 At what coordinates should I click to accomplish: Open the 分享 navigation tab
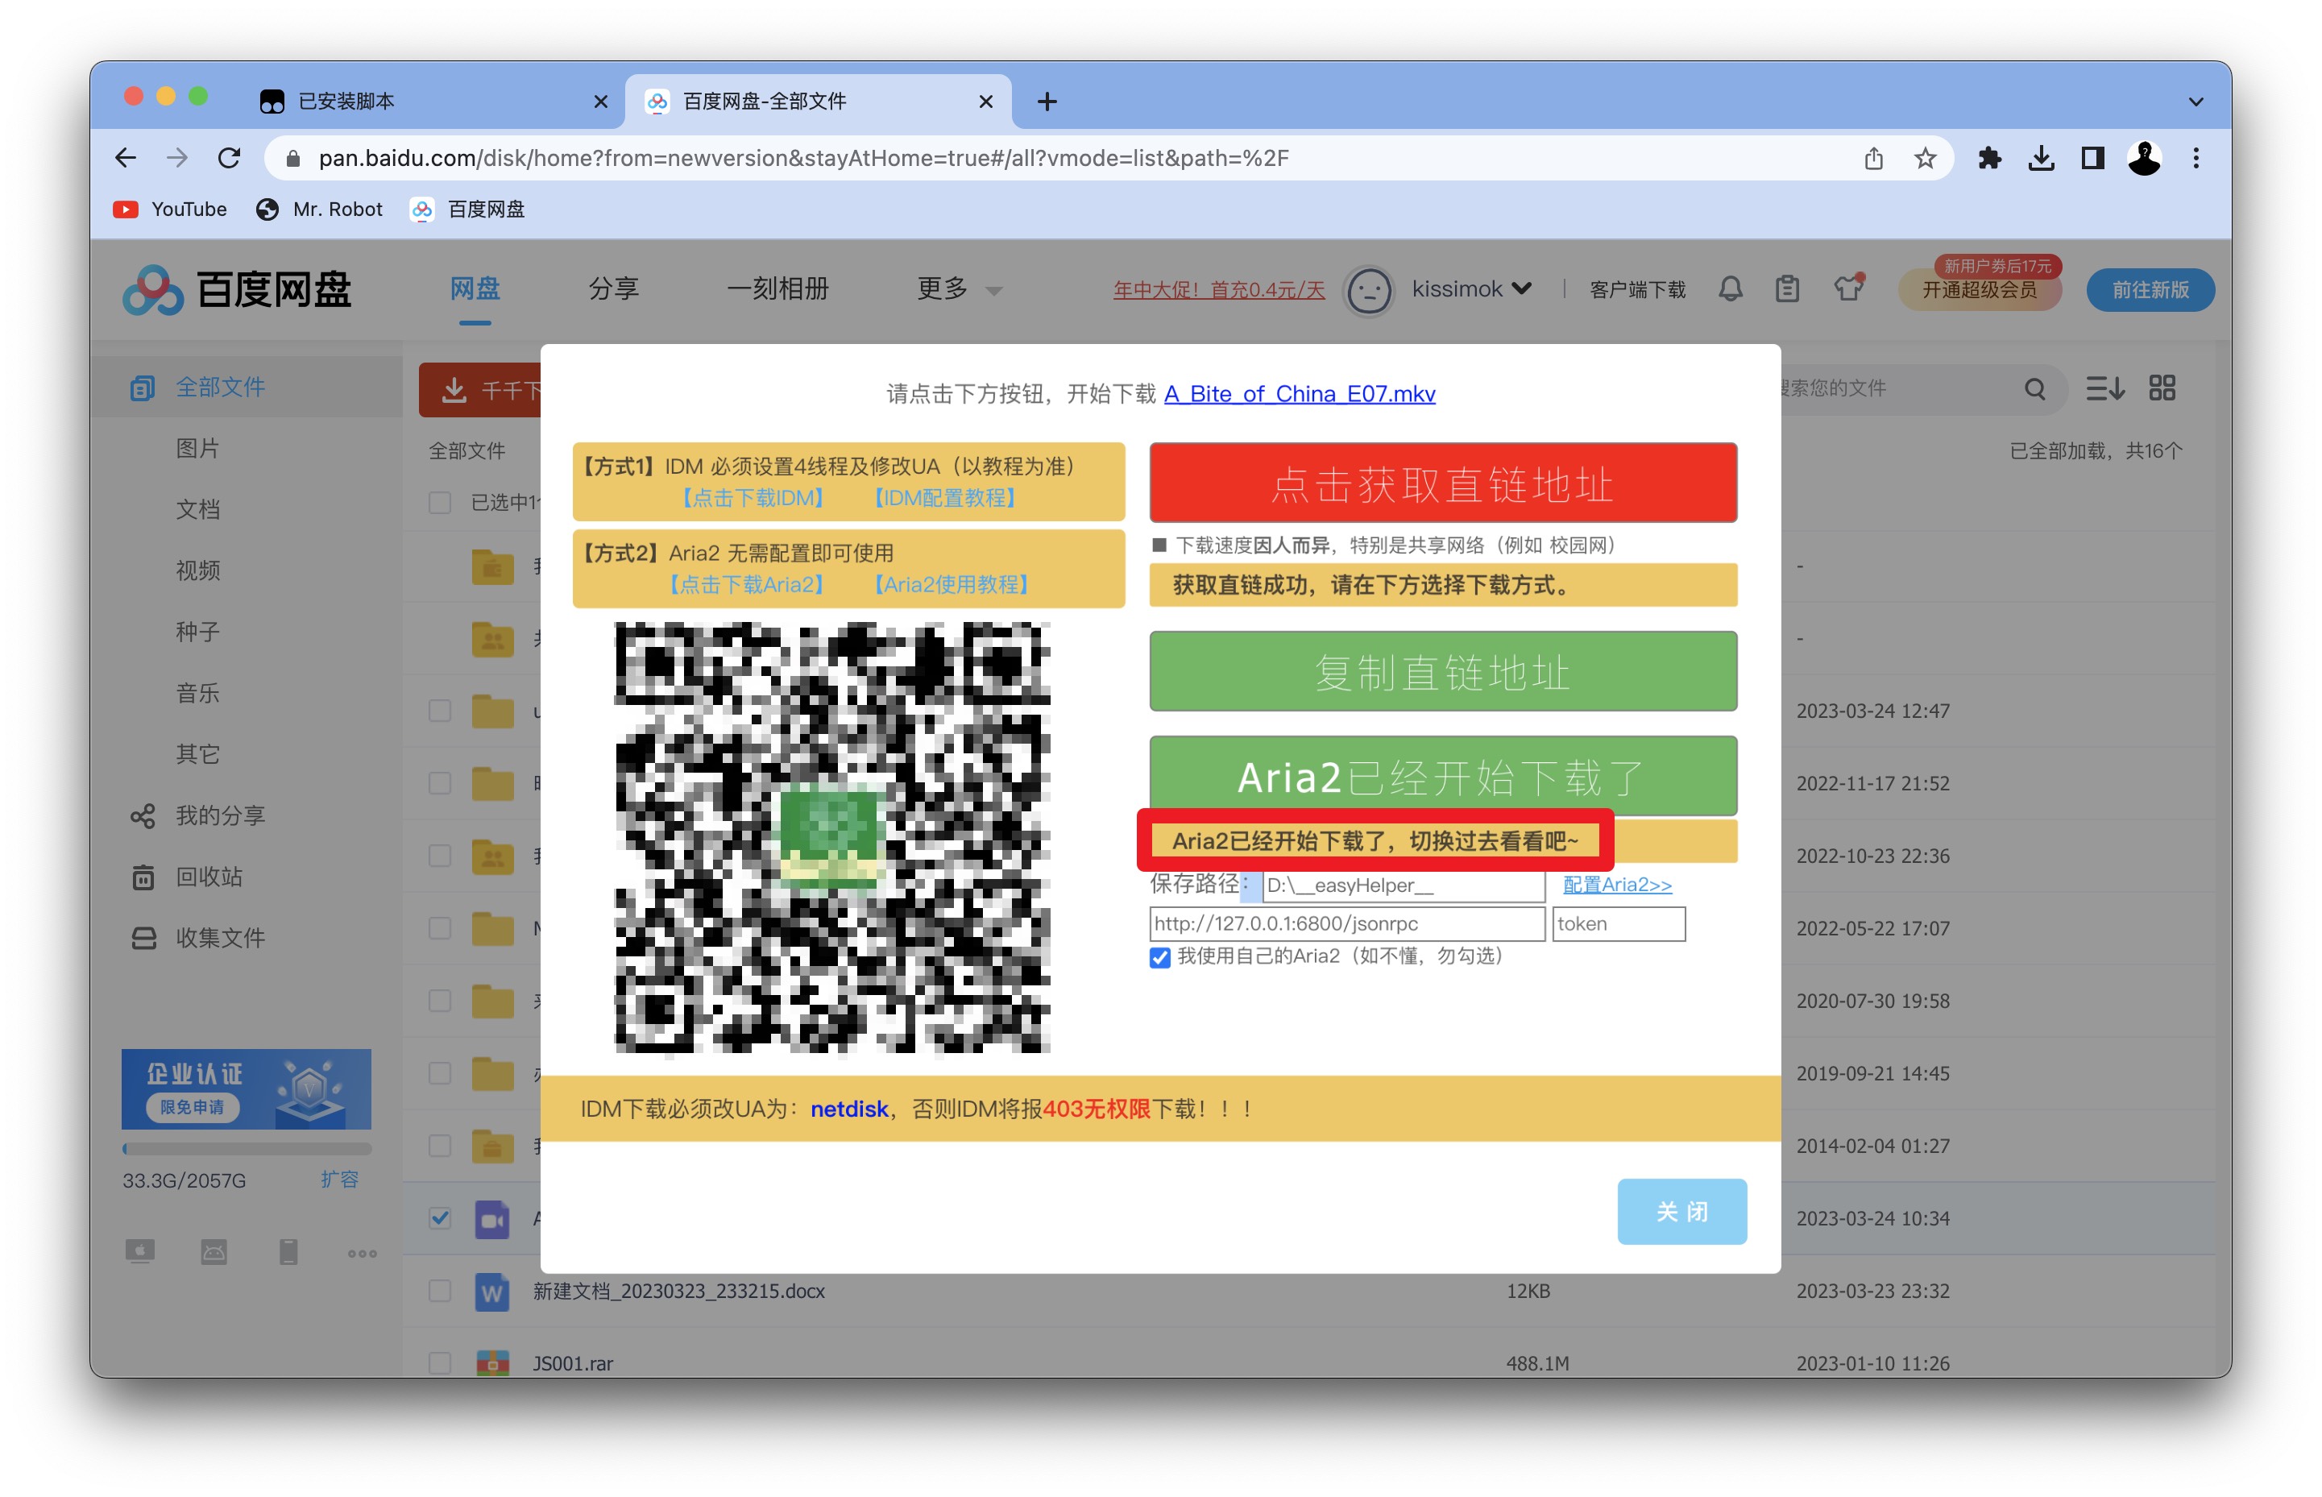click(x=613, y=288)
